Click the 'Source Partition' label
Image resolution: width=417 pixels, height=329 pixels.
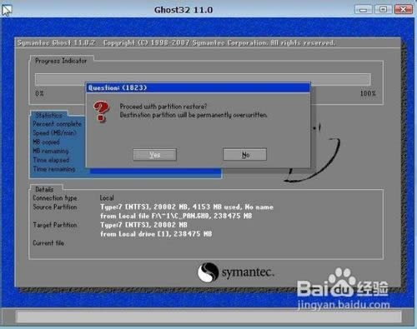[55, 207]
